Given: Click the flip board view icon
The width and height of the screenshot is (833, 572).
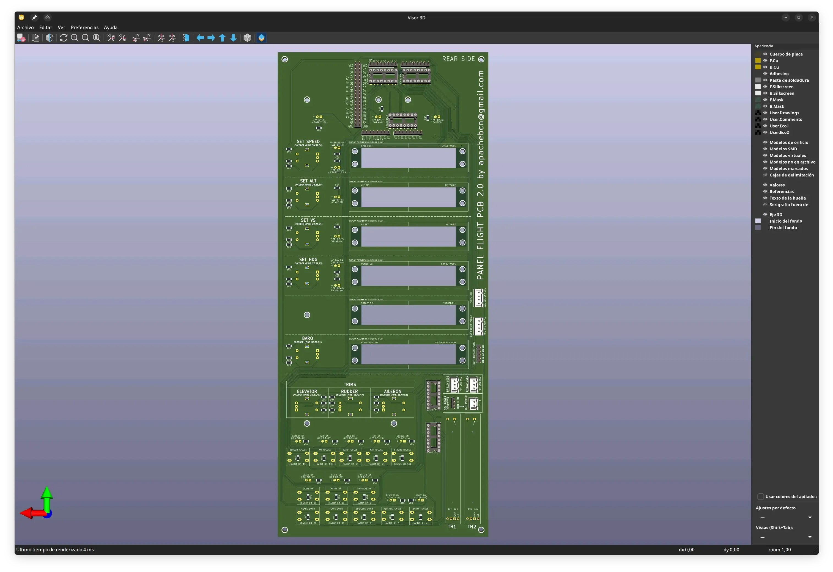Looking at the screenshot, I should point(186,38).
